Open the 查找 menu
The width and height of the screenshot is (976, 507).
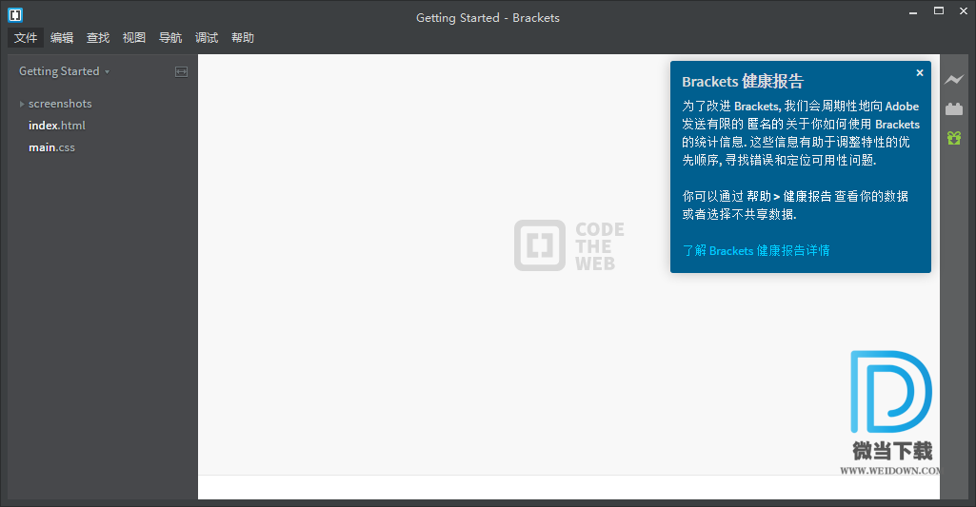click(98, 38)
